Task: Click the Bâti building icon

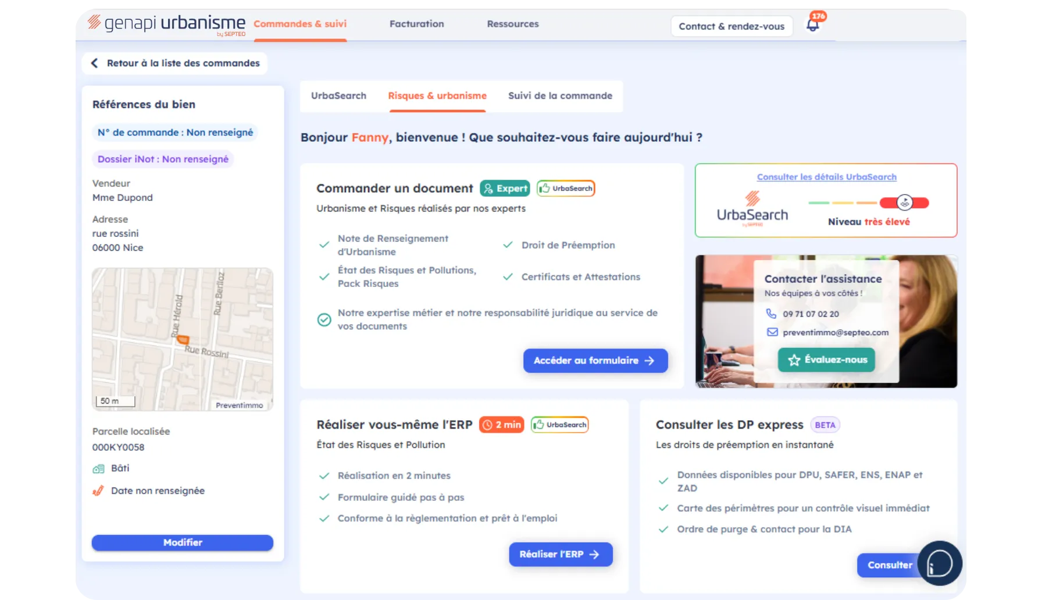Action: pyautogui.click(x=98, y=469)
